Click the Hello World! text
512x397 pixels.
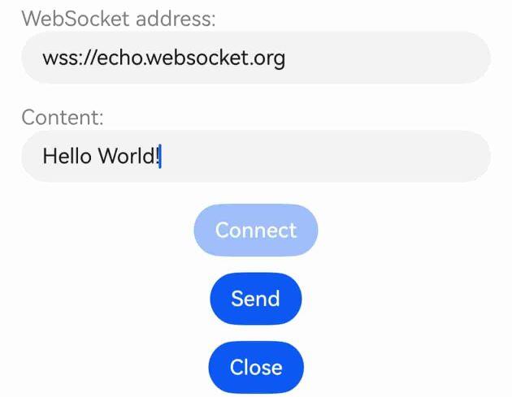(x=101, y=156)
